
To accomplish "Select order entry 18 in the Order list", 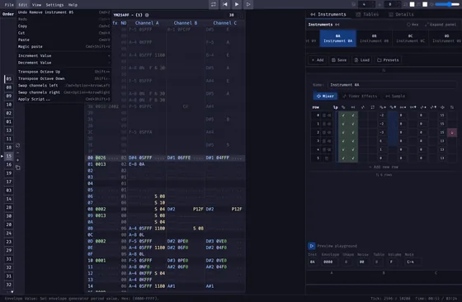I will (9, 148).
